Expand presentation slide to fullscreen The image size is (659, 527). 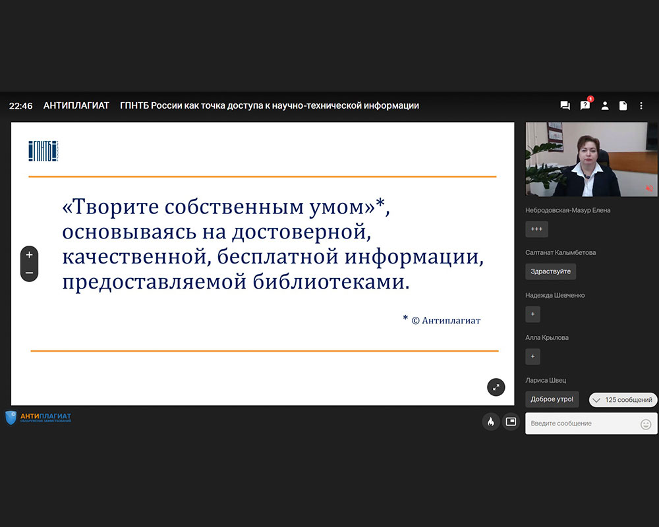click(x=496, y=387)
